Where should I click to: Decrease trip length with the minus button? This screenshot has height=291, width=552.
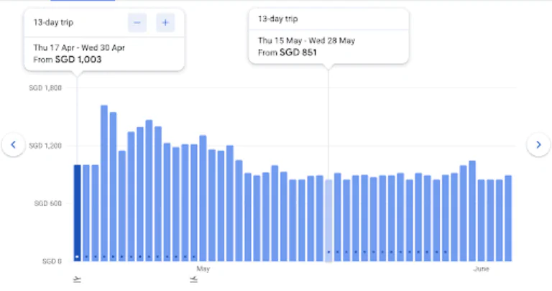[137, 23]
